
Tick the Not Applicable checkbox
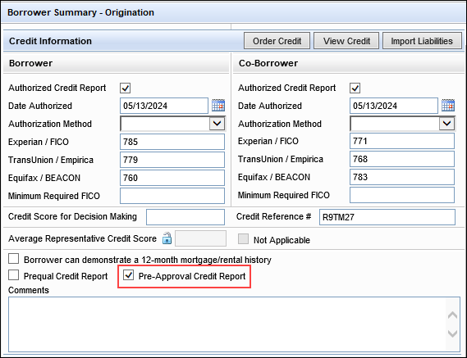243,238
